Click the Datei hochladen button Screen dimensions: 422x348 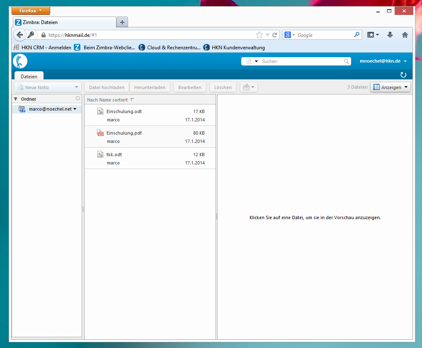click(107, 87)
